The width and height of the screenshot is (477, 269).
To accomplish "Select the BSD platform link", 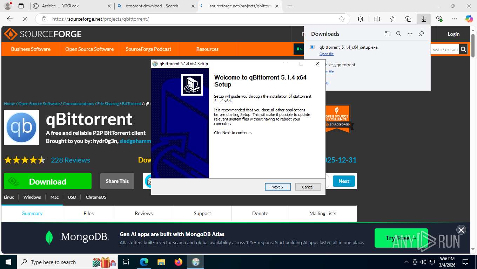I will [x=72, y=197].
